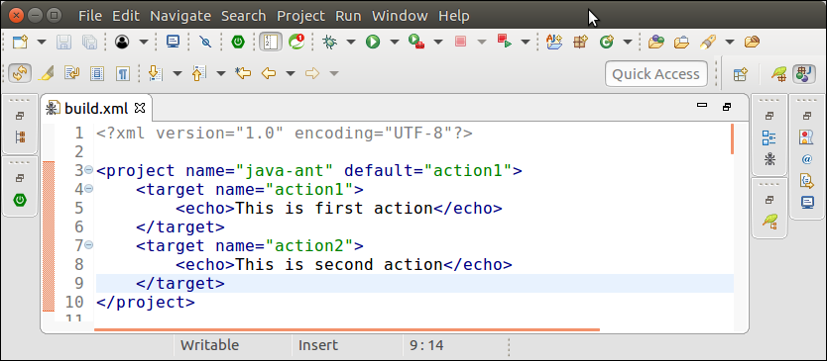Toggle the Mark Occurrences highlighter icon
This screenshot has height=361, width=827.
46,73
